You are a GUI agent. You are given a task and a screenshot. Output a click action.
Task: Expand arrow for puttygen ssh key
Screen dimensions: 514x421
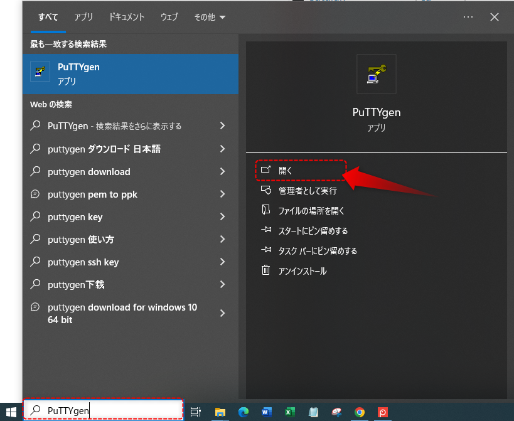pyautogui.click(x=223, y=262)
